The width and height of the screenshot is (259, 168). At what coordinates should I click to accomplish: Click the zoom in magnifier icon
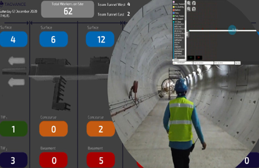(x=189, y=3)
